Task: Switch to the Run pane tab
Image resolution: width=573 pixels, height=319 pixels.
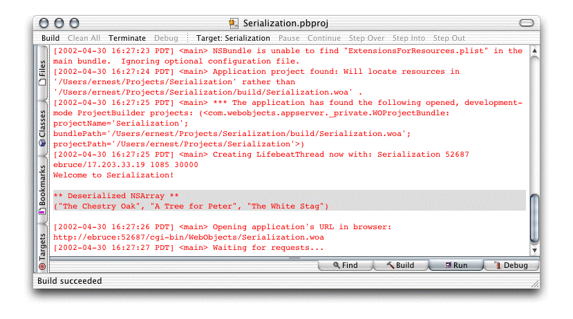Action: (456, 265)
